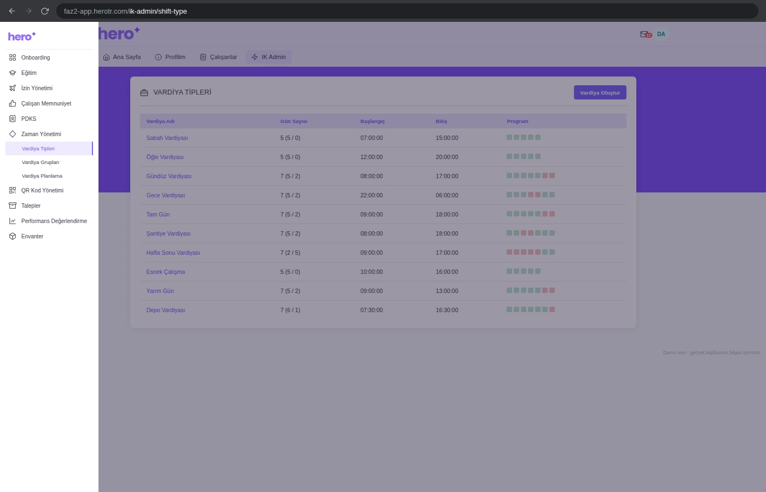Click the 7 (2 / 5) day count cell

(x=290, y=253)
